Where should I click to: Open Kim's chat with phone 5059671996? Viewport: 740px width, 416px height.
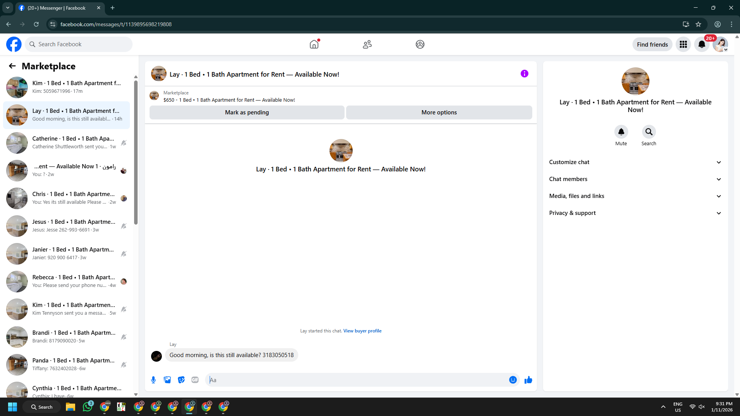click(x=66, y=87)
